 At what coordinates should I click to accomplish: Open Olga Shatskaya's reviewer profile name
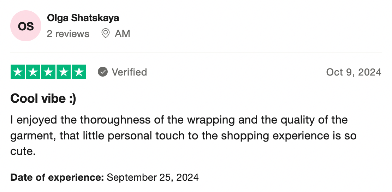[x=83, y=18]
